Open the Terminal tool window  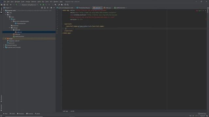click(29, 114)
